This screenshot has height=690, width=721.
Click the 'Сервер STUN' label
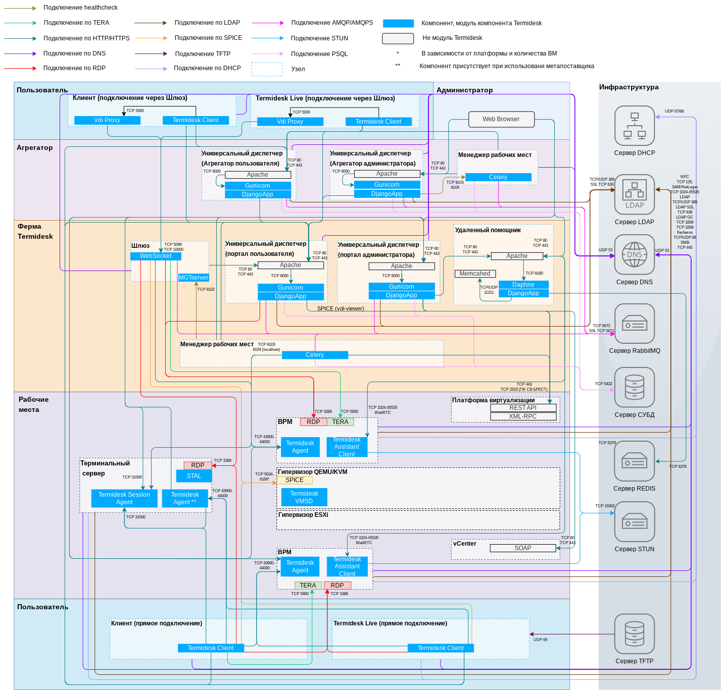pyautogui.click(x=635, y=549)
